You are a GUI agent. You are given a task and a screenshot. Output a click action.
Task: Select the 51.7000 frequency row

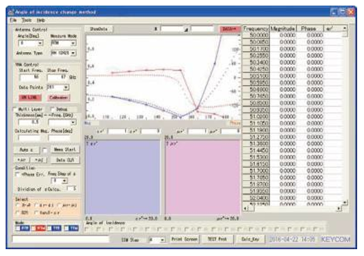[256, 171]
